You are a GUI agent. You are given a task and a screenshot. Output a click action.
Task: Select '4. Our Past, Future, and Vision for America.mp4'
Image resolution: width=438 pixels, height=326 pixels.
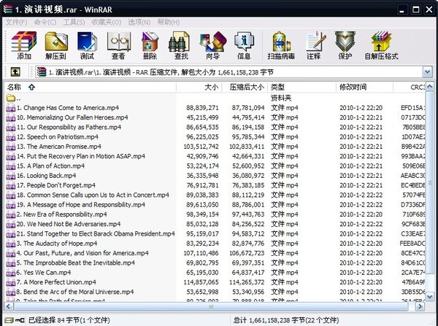82,253
